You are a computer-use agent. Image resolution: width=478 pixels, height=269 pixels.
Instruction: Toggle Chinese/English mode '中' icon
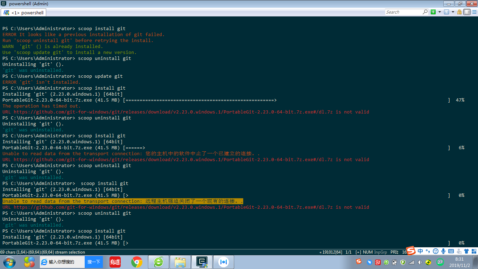[420, 251]
